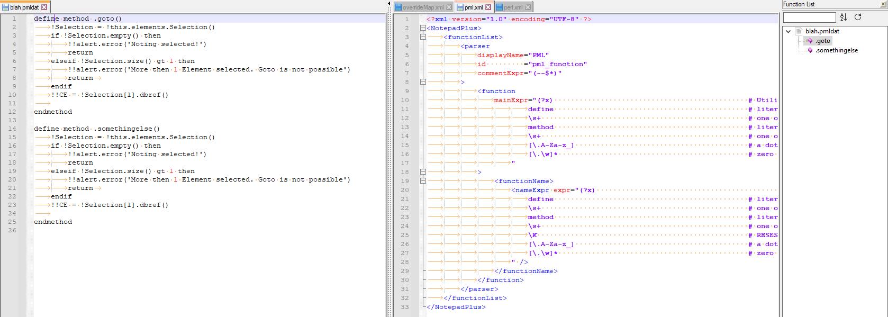Click '<function' tag on line 9
This screenshot has width=888, height=317.
coord(496,91)
